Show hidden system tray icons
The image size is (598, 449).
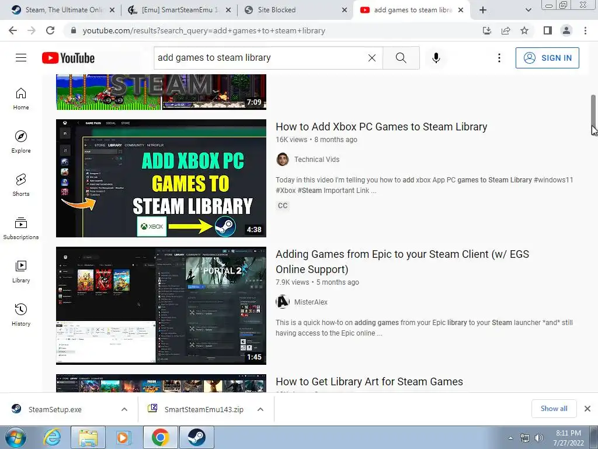[x=510, y=437]
